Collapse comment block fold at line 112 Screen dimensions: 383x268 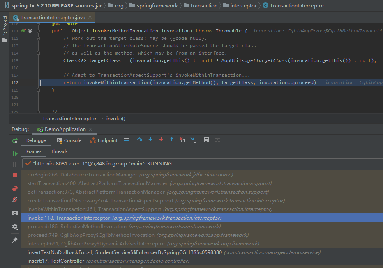coord(38,38)
